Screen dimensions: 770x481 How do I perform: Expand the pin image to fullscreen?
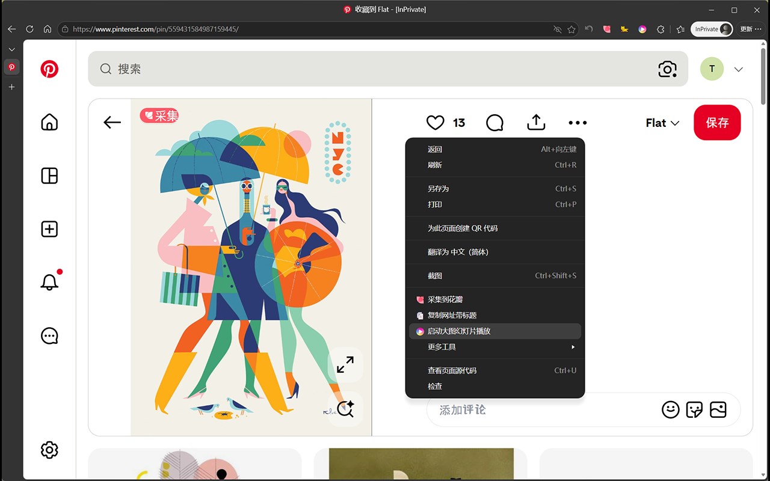point(345,364)
